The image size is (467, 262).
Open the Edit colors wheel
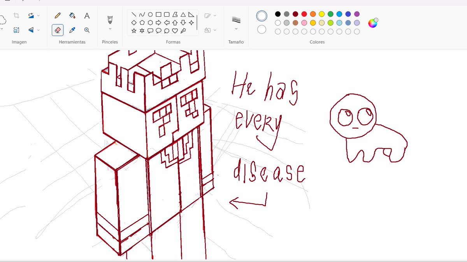pos(373,23)
